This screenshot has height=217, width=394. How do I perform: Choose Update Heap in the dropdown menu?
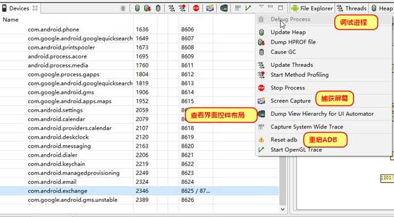pyautogui.click(x=288, y=32)
